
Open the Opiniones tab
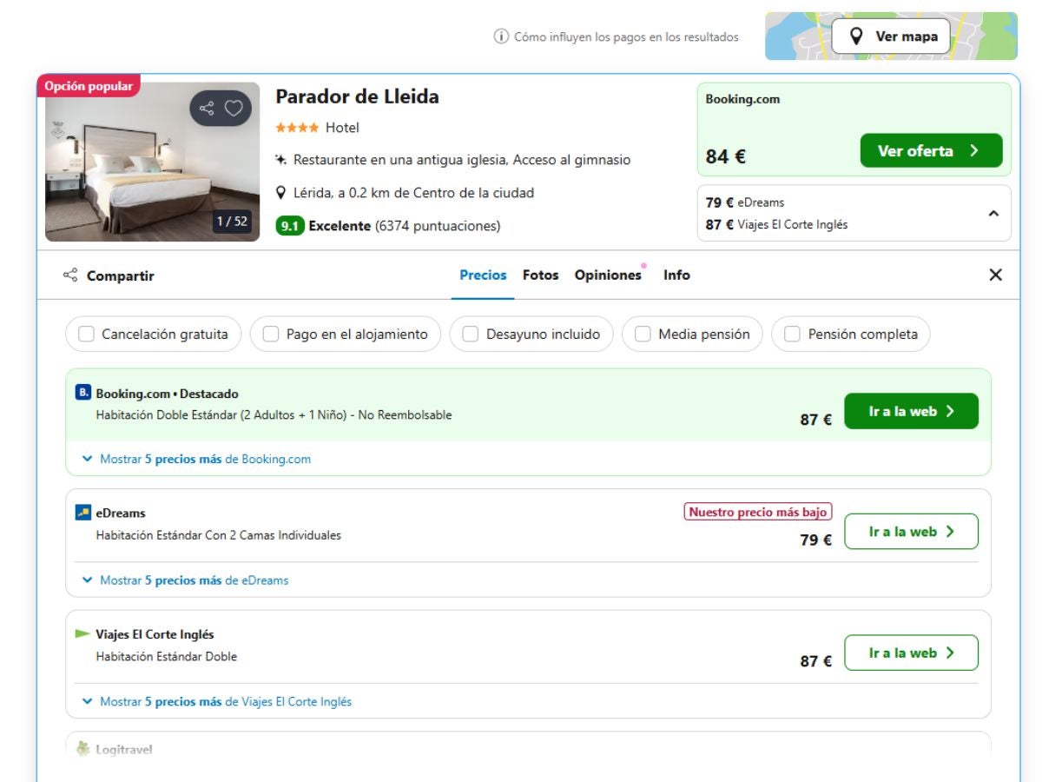pos(607,275)
